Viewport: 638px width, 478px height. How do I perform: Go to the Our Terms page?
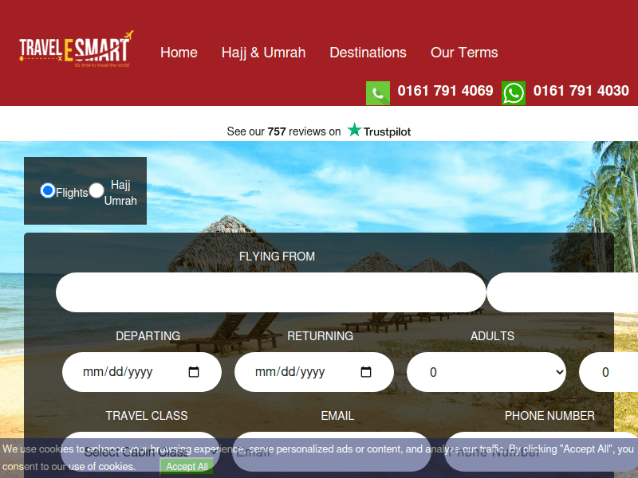coord(464,53)
